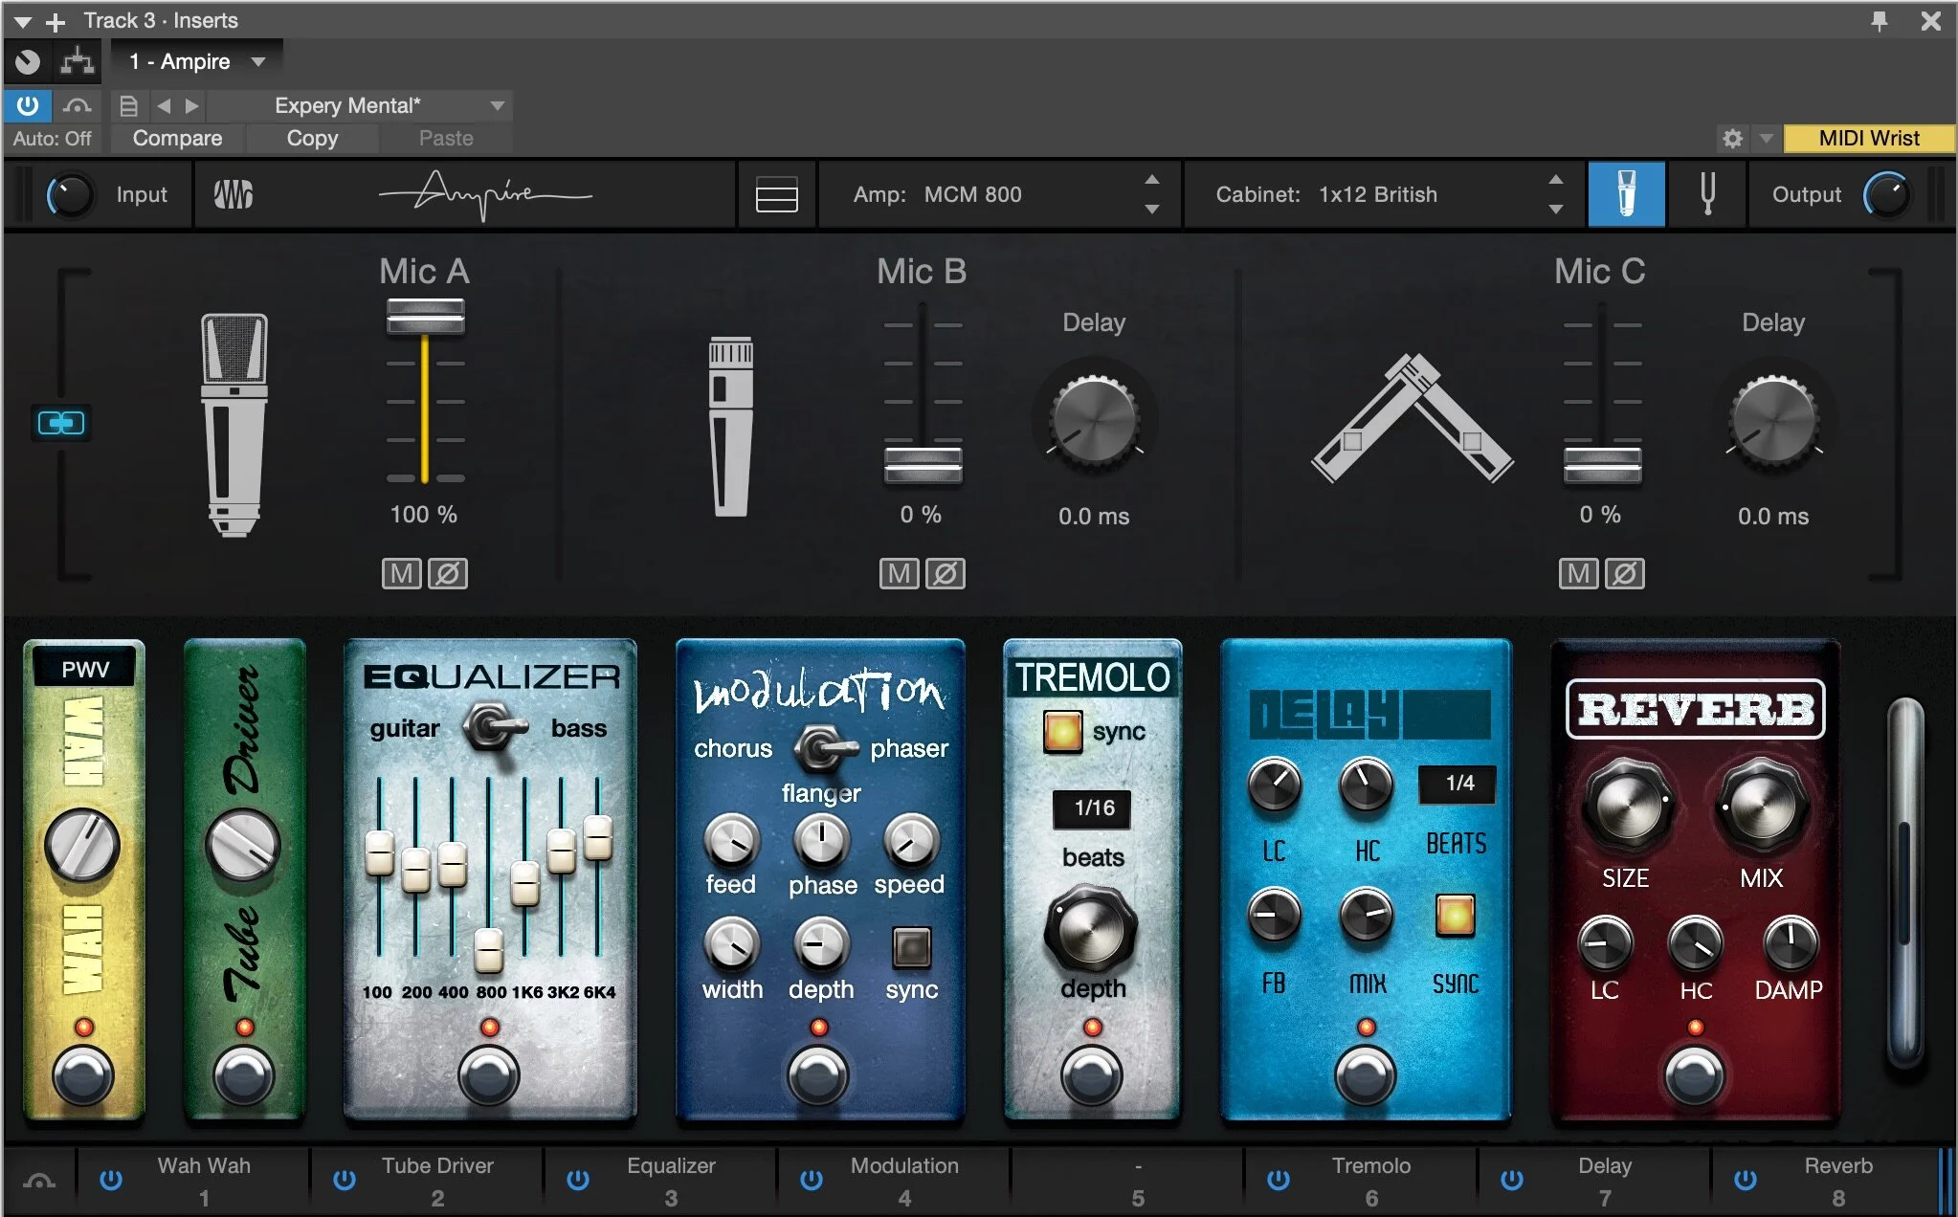Click the mic link icon on left

coord(61,422)
